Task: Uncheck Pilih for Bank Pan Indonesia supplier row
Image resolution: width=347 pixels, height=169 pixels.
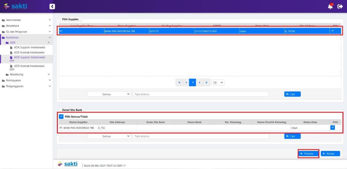Action: point(333,31)
